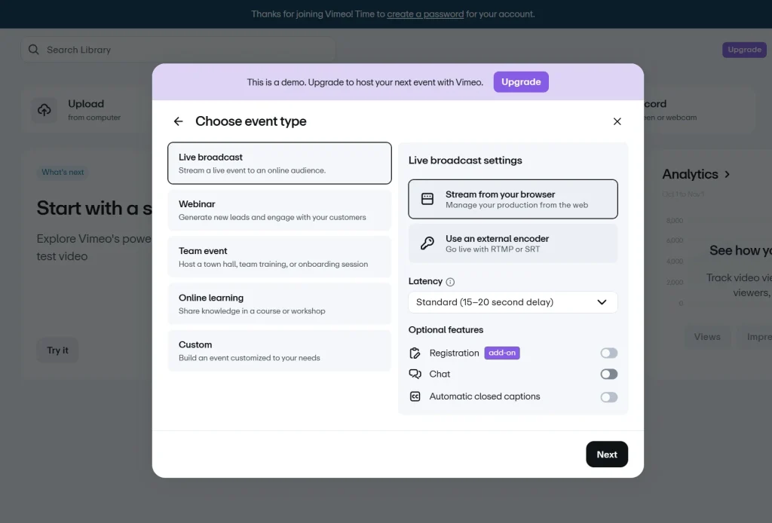The image size is (772, 523).
Task: Click the Registration clipboard icon
Action: [x=415, y=352]
